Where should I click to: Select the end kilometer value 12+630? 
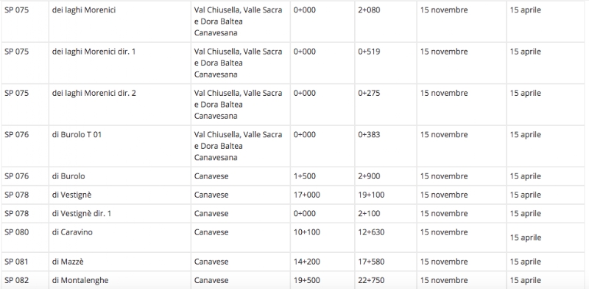tap(371, 232)
